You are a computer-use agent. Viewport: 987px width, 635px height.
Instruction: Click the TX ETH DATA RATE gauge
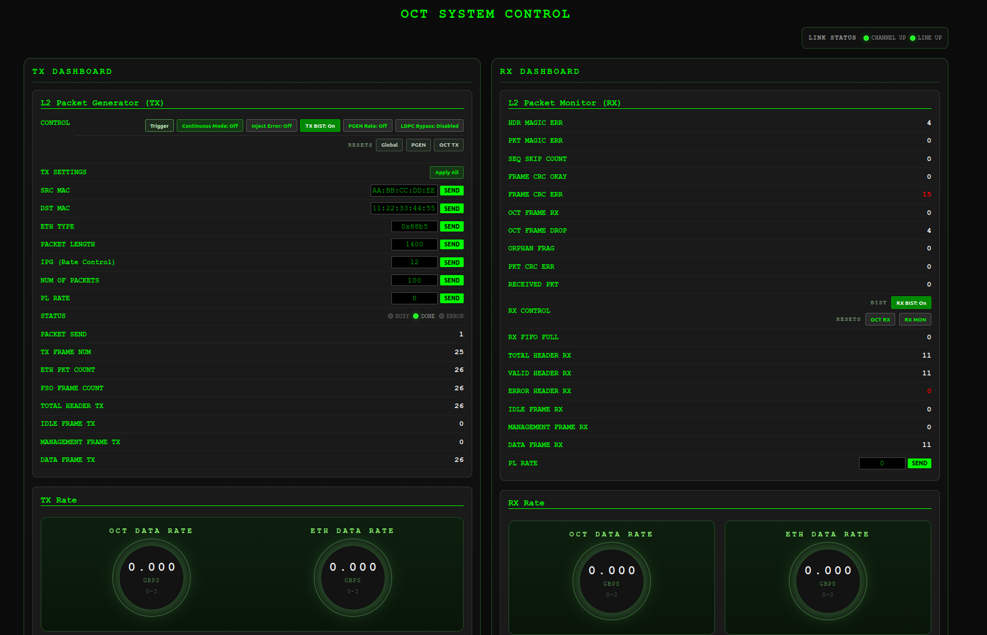coord(352,577)
